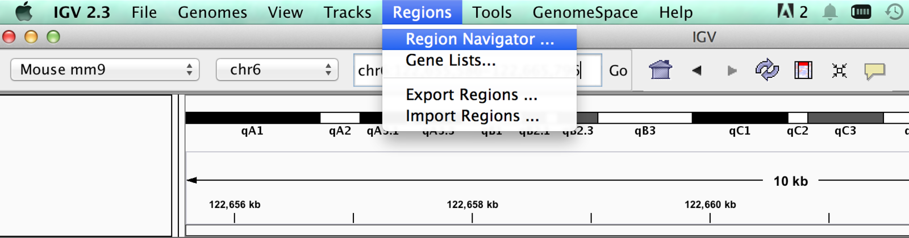The image size is (909, 238).
Task: Open the Mouse mm9 genome dropdown
Action: pos(105,70)
